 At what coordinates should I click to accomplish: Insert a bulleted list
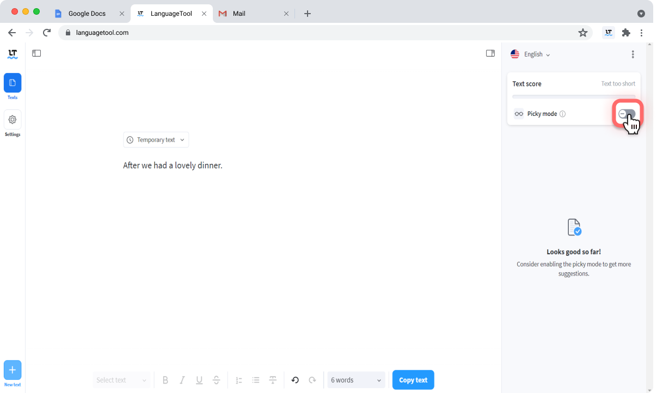pyautogui.click(x=256, y=380)
